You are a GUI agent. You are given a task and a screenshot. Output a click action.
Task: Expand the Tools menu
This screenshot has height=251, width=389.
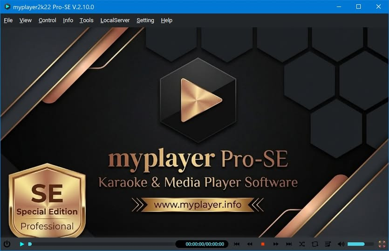(x=86, y=20)
